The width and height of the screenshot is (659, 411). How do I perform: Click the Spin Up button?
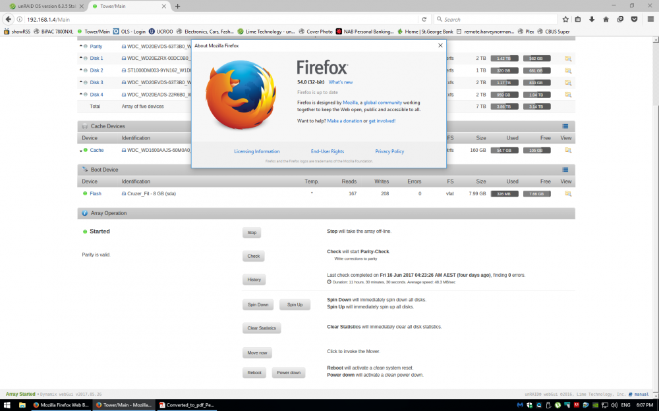295,305
